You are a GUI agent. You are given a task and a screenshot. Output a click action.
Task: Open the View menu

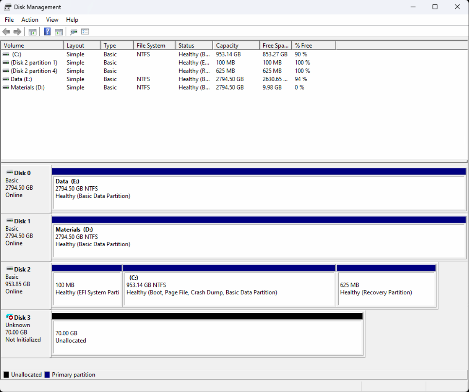click(52, 20)
